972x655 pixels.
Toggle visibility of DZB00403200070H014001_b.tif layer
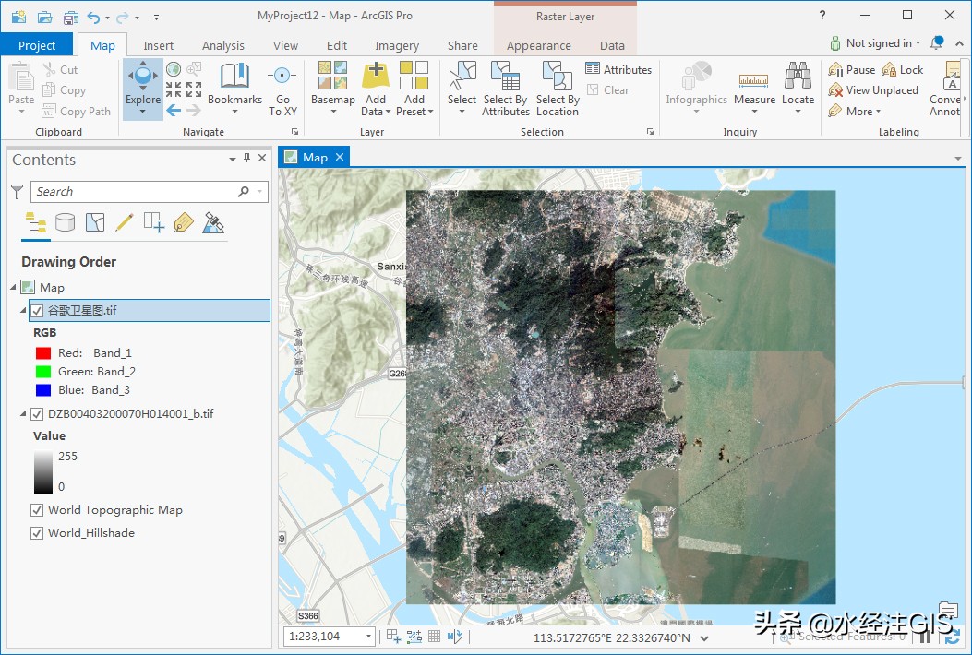(x=37, y=414)
